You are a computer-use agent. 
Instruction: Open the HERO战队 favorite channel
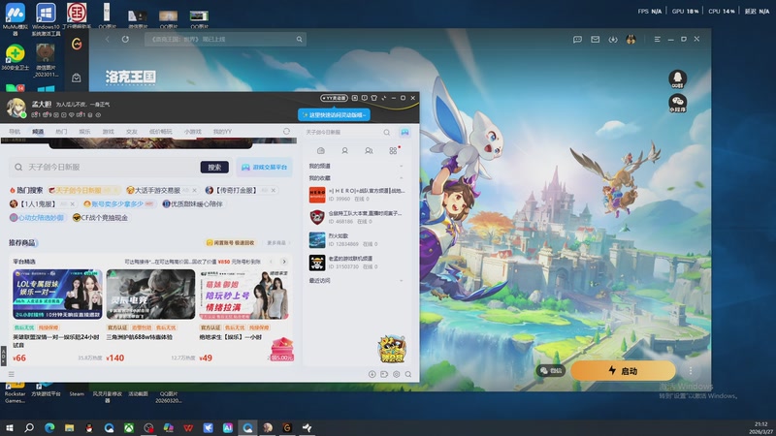(x=356, y=195)
